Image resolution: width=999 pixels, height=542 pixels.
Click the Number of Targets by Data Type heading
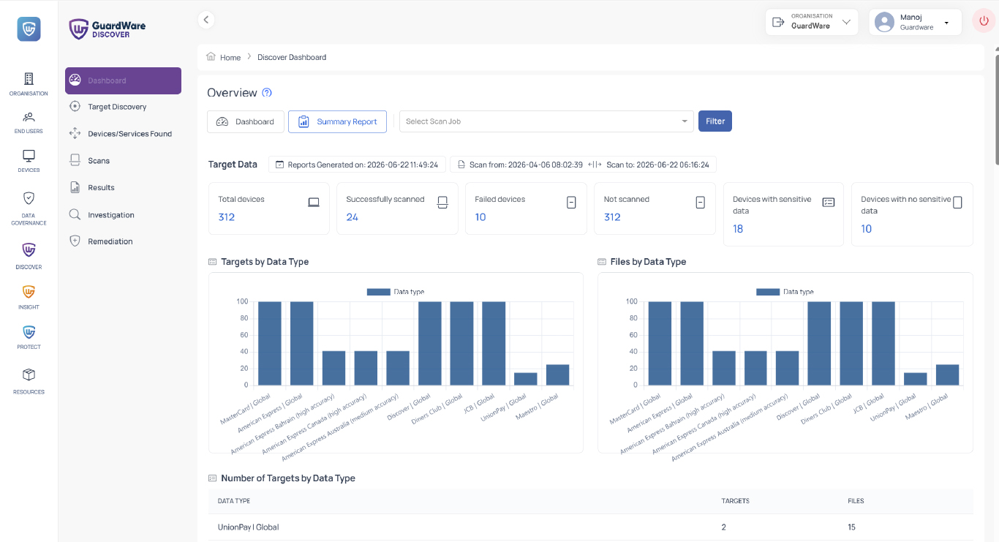point(288,478)
